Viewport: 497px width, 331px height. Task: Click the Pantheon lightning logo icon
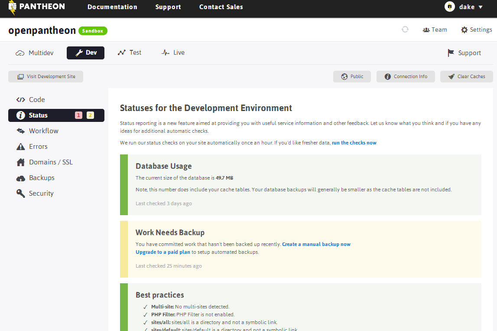click(x=12, y=8)
